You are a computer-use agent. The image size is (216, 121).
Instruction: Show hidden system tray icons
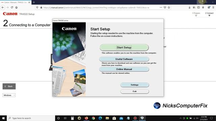point(181,118)
